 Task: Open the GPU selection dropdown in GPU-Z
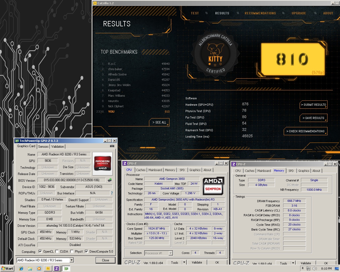(72, 260)
